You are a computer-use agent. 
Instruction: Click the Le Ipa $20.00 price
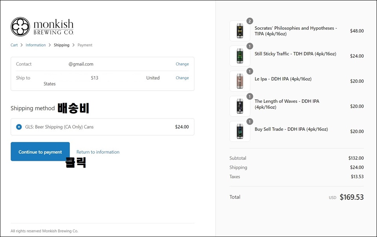[357, 81]
